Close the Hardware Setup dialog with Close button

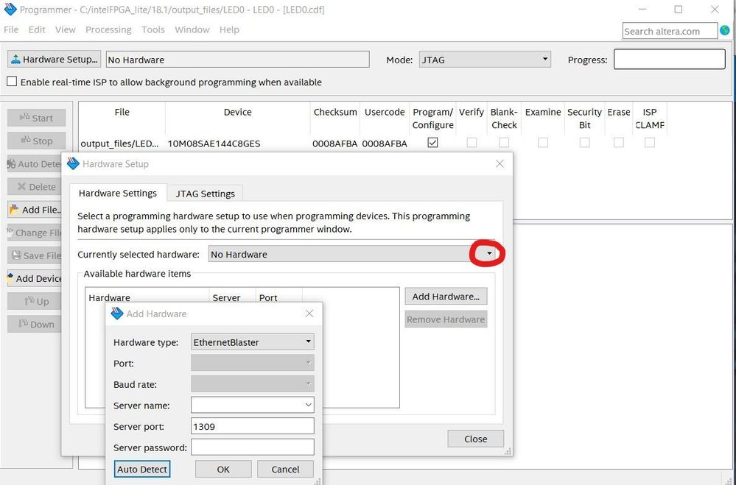475,439
